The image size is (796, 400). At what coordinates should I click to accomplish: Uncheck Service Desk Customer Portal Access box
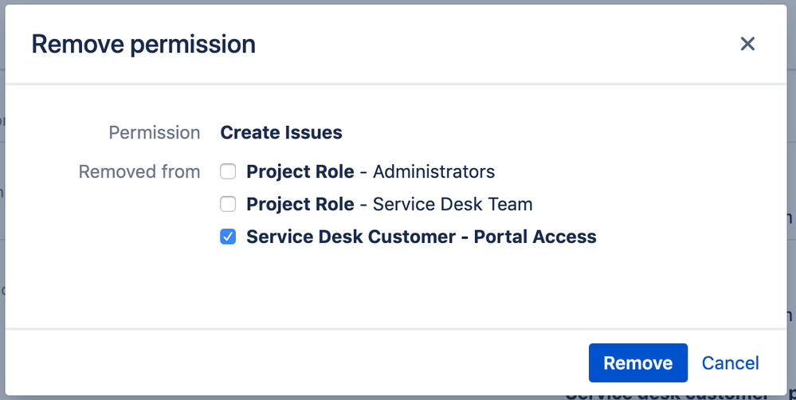(228, 237)
